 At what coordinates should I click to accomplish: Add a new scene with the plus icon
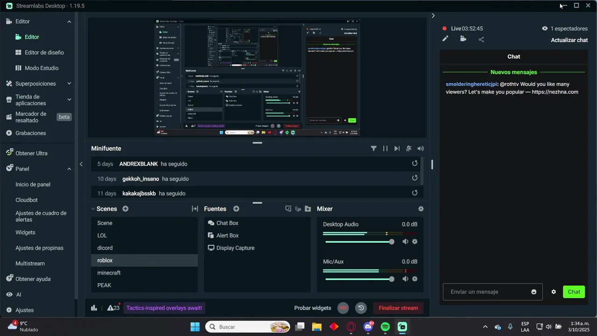(125, 209)
